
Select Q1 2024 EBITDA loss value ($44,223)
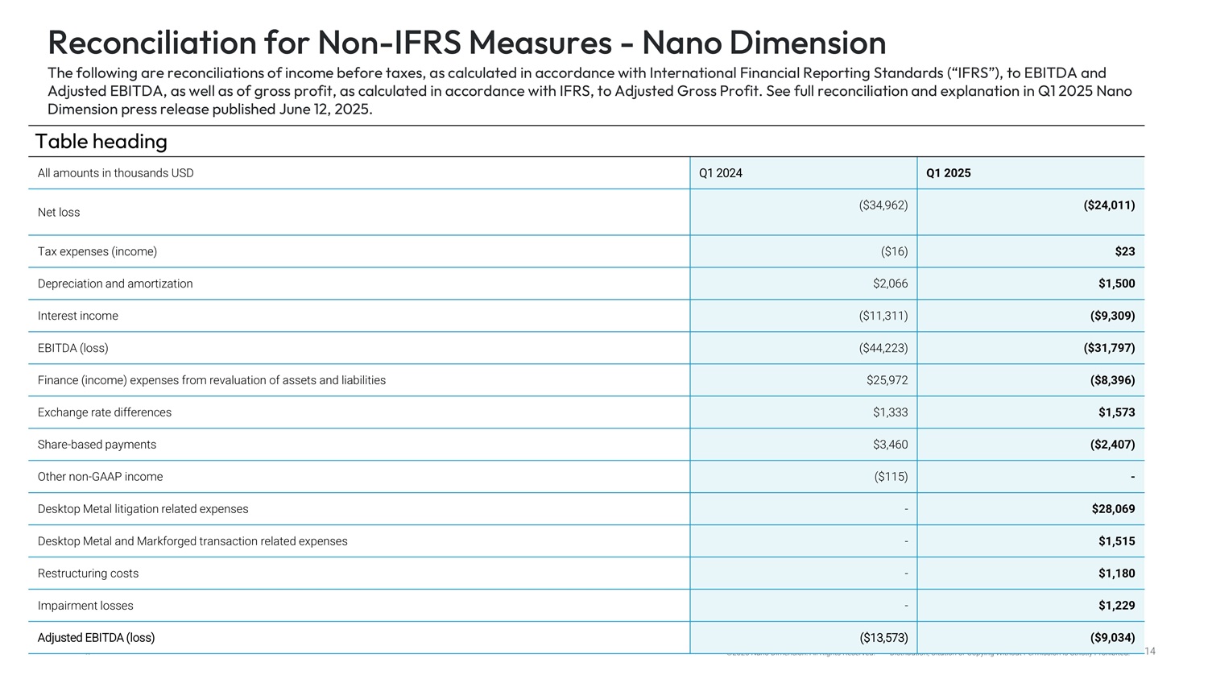pos(883,348)
